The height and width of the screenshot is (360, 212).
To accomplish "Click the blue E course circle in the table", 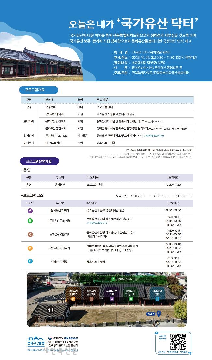I will coord(30,261).
